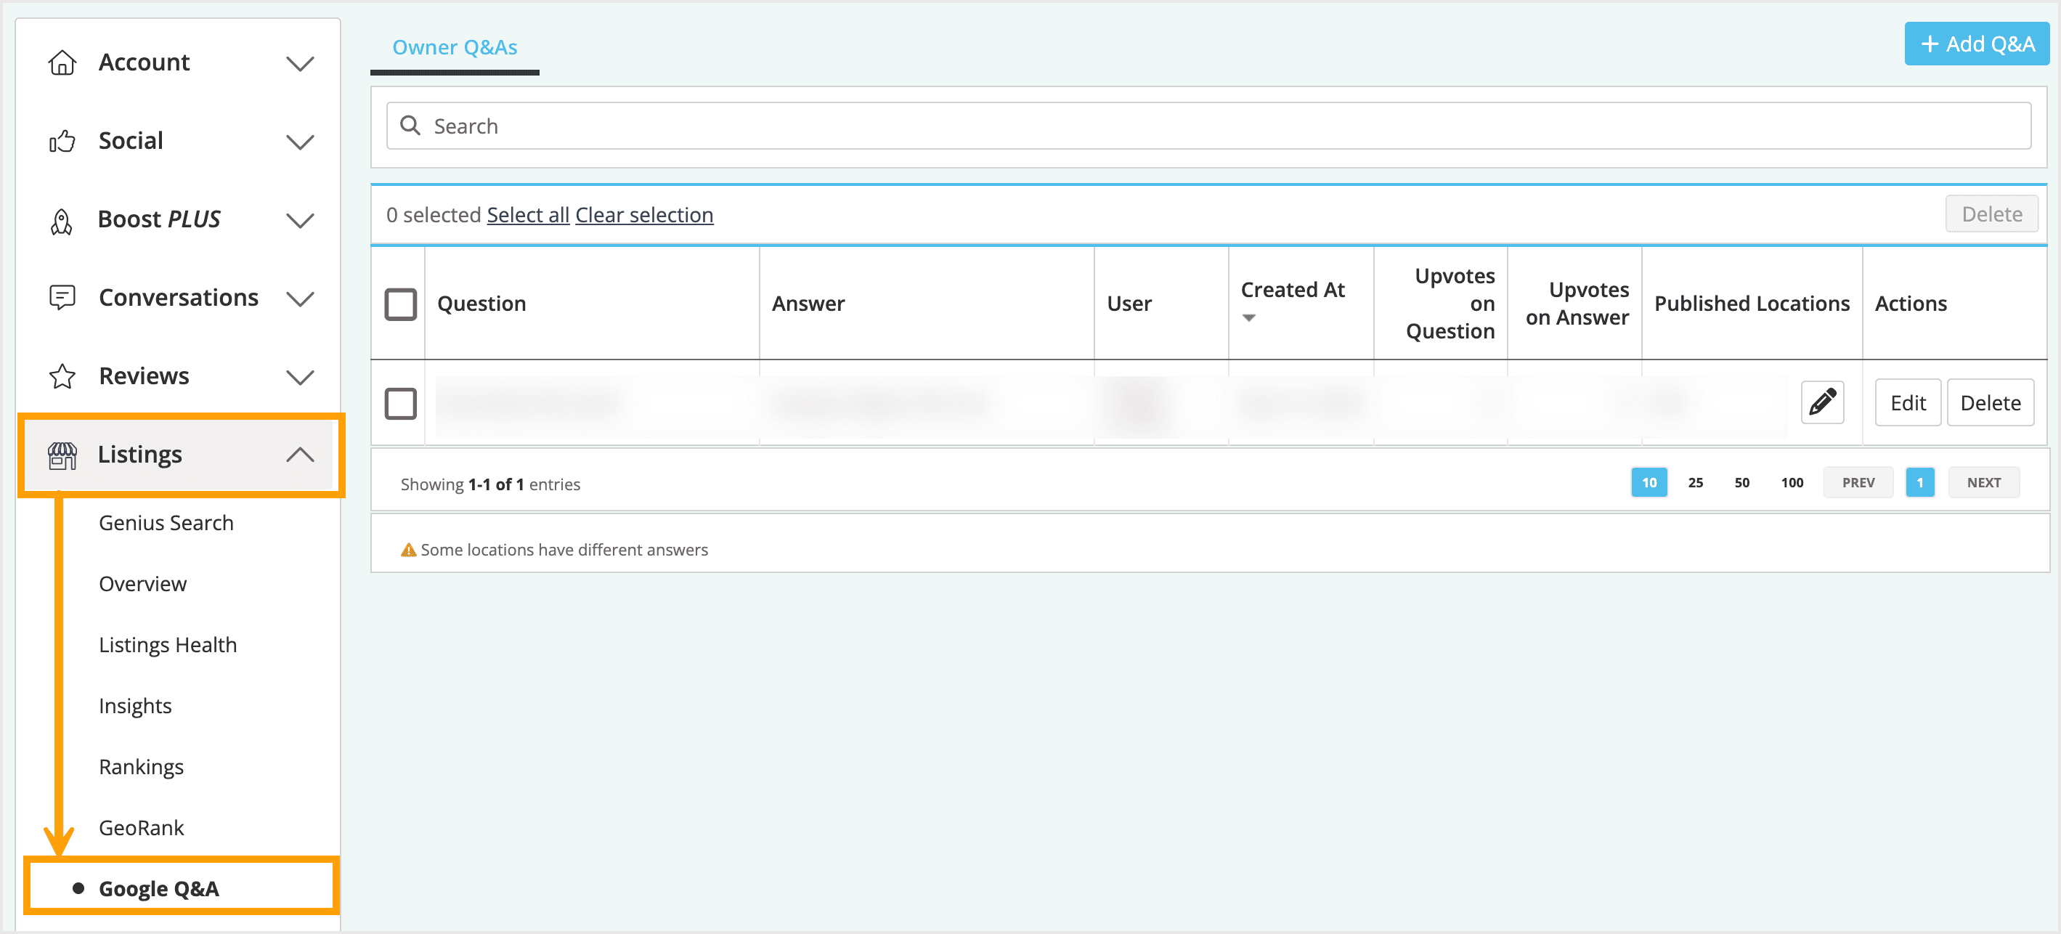Expand the Reviews section
The image size is (2061, 934).
click(x=301, y=376)
